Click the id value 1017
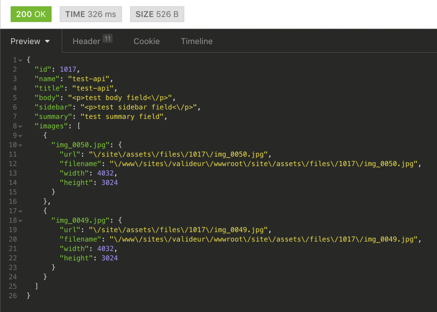 [x=68, y=69]
